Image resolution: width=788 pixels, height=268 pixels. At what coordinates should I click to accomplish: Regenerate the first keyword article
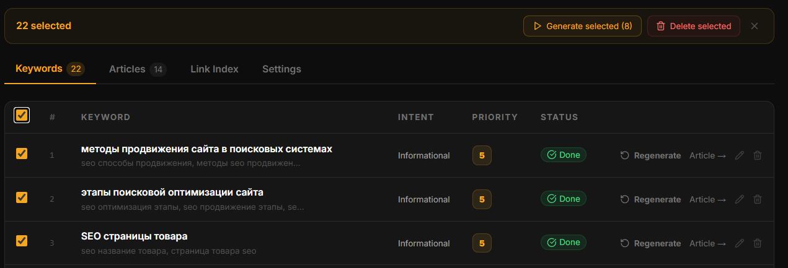tap(650, 155)
